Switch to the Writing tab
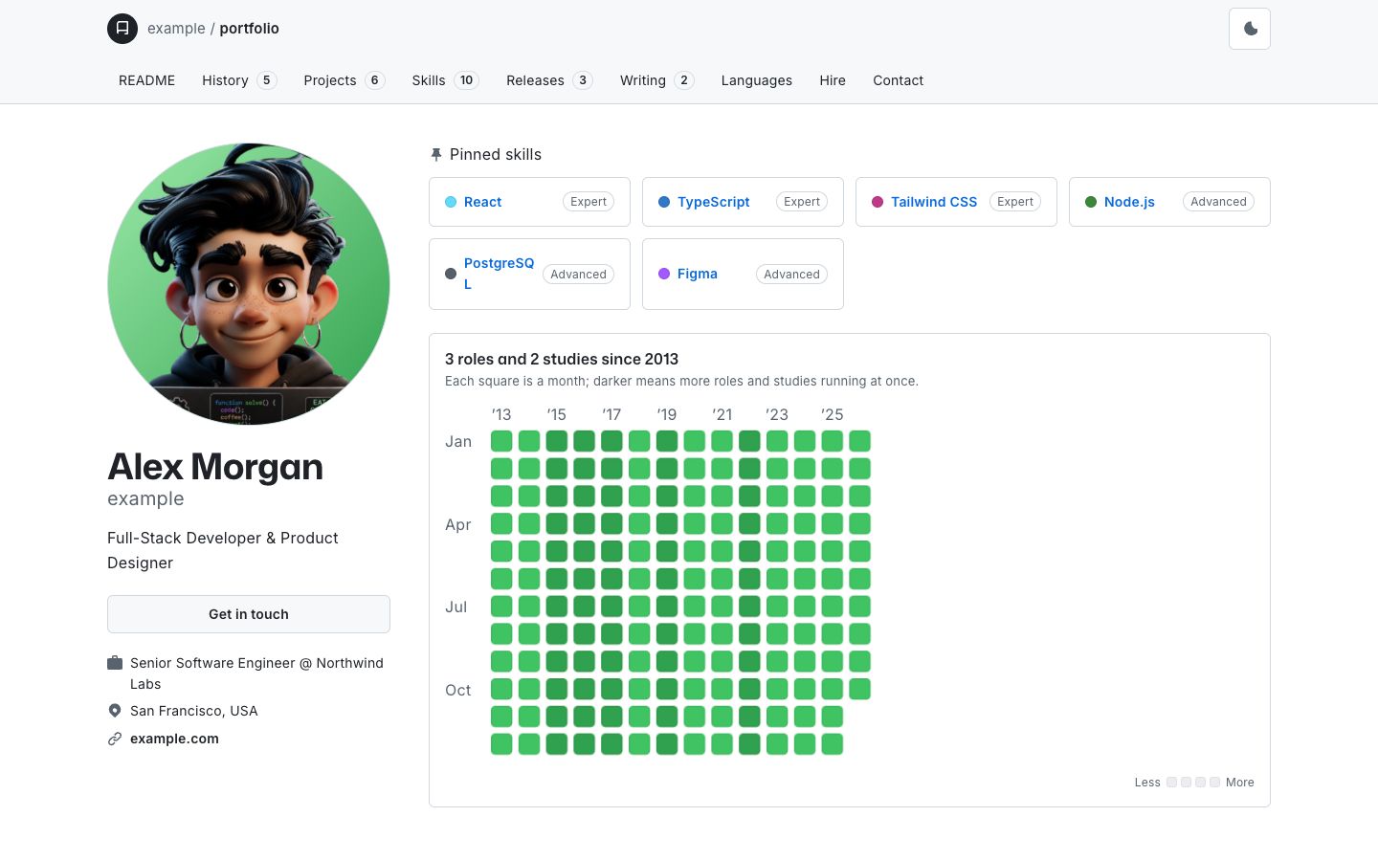 [656, 80]
